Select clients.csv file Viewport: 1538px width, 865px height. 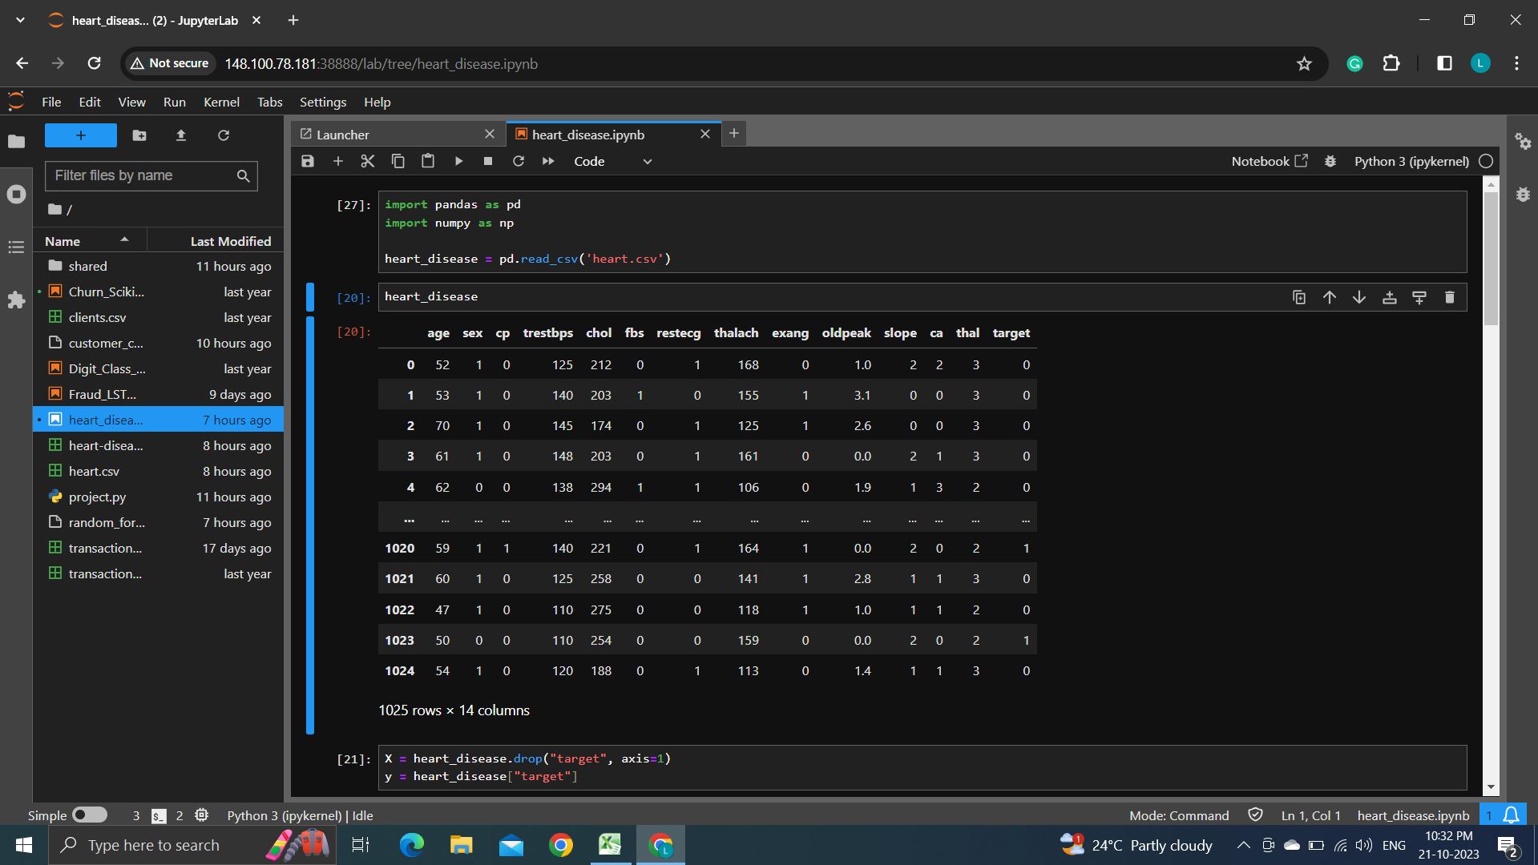[x=158, y=317]
